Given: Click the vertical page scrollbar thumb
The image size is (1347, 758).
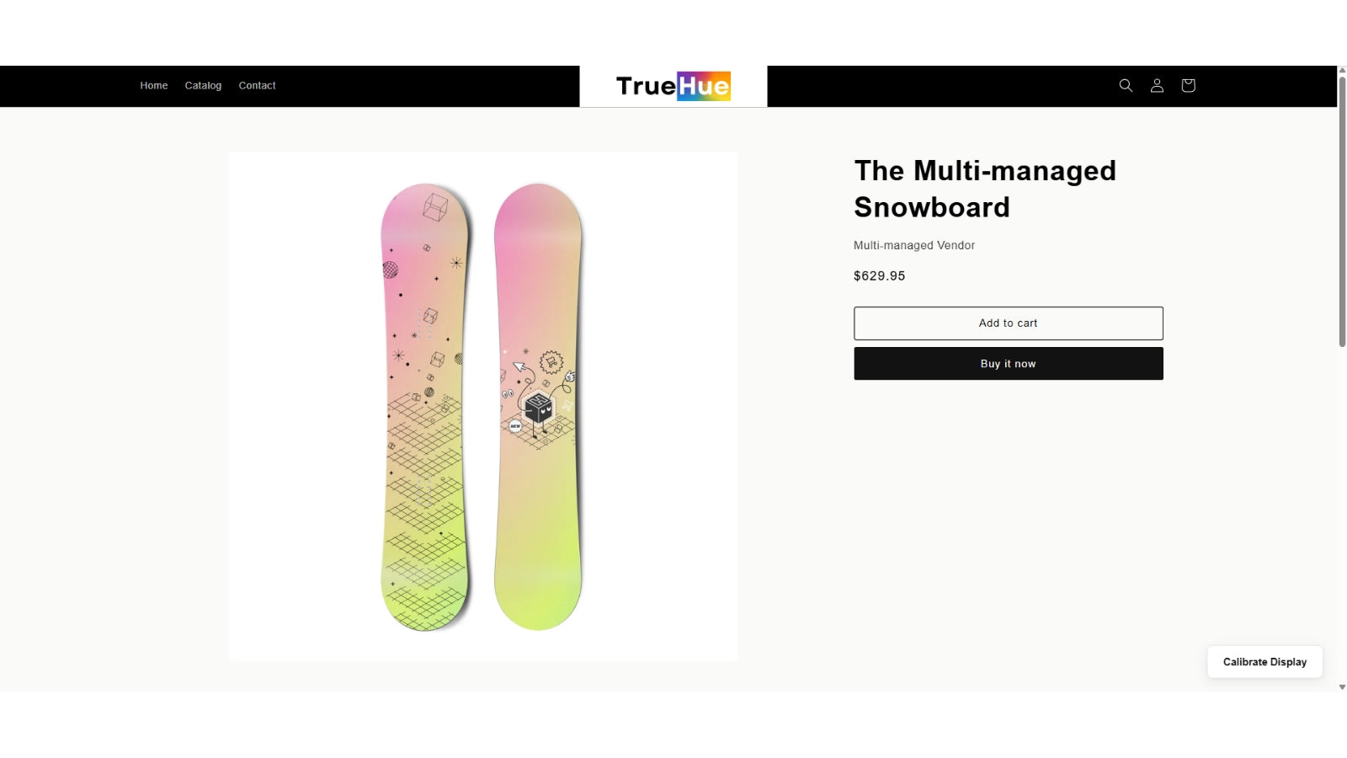Looking at the screenshot, I should tap(1342, 211).
